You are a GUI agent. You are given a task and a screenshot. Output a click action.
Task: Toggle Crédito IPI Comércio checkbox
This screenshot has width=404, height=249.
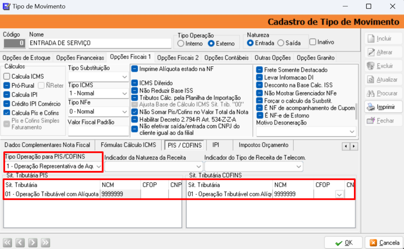coord(7,104)
